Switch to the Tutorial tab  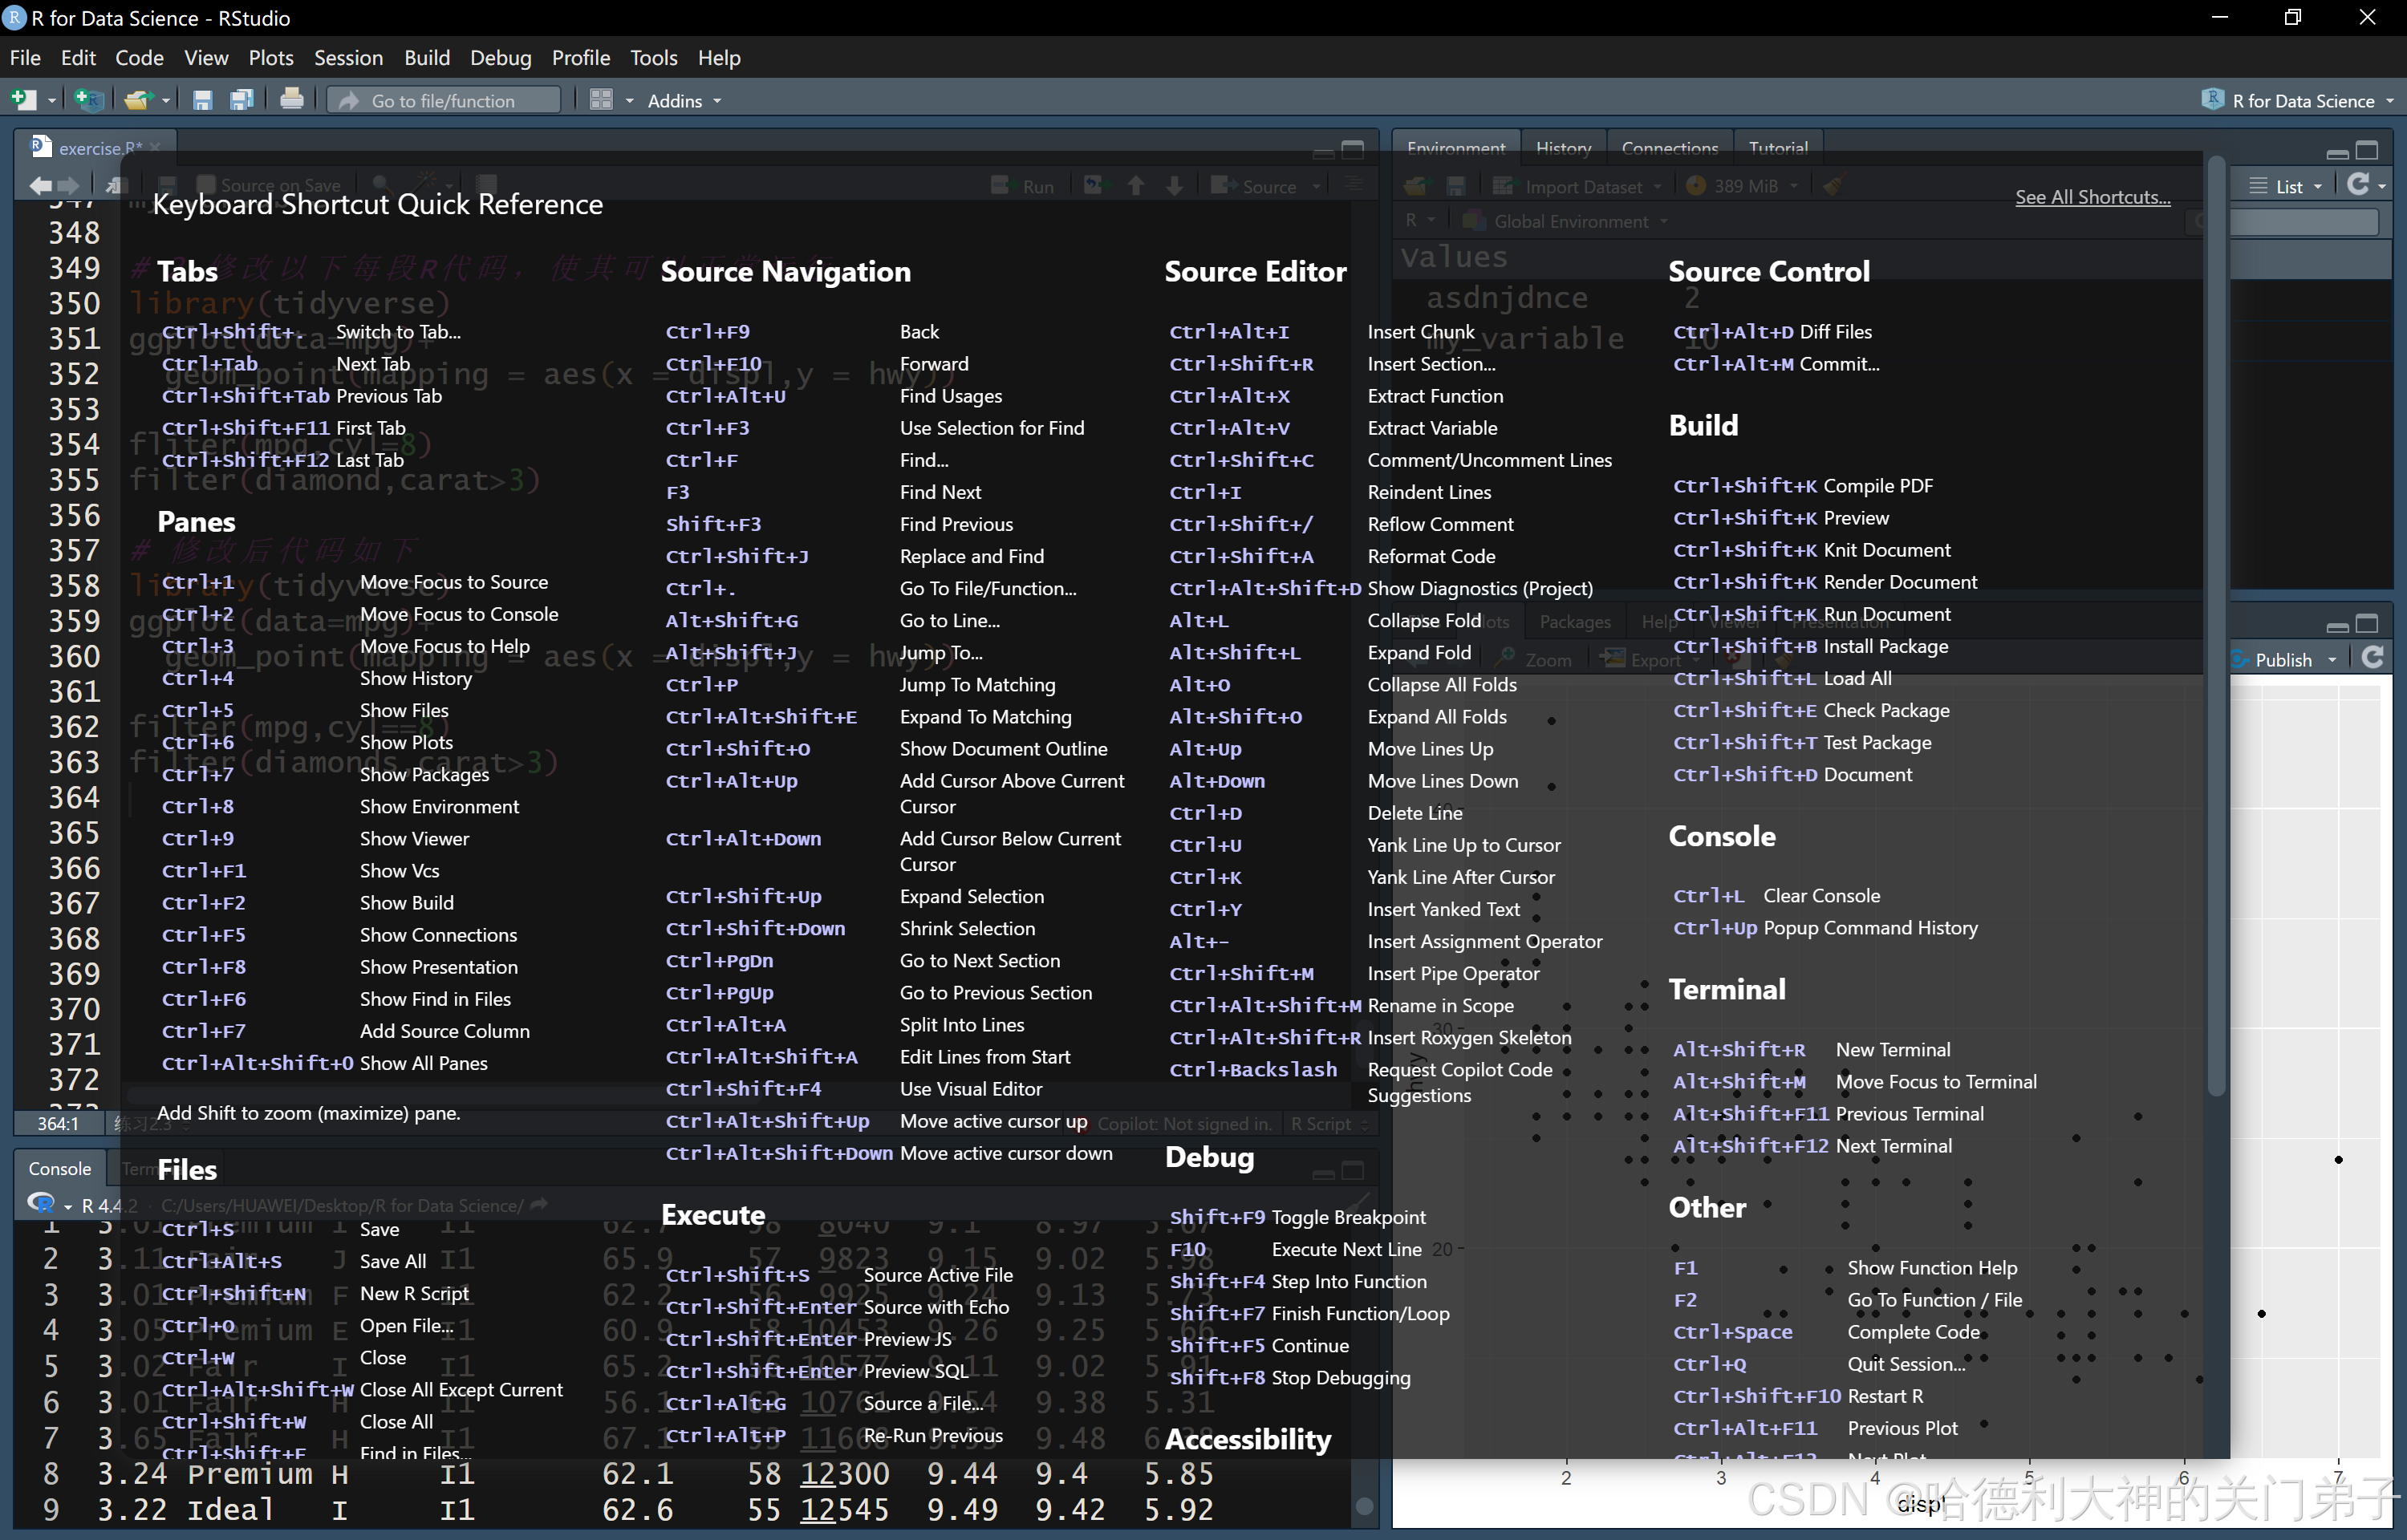[1777, 148]
